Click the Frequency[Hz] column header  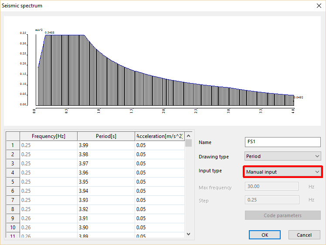click(x=48, y=136)
